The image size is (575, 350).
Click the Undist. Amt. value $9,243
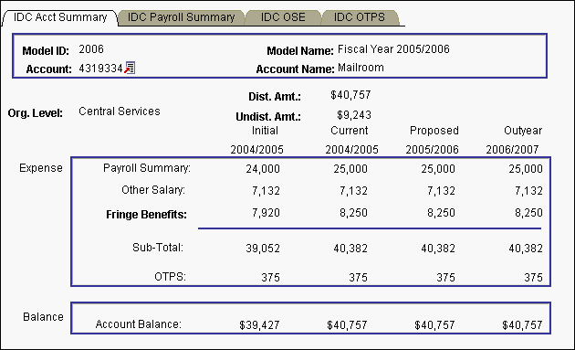[354, 115]
